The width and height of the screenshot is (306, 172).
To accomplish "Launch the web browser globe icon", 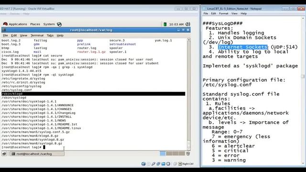I will pos(59,24).
